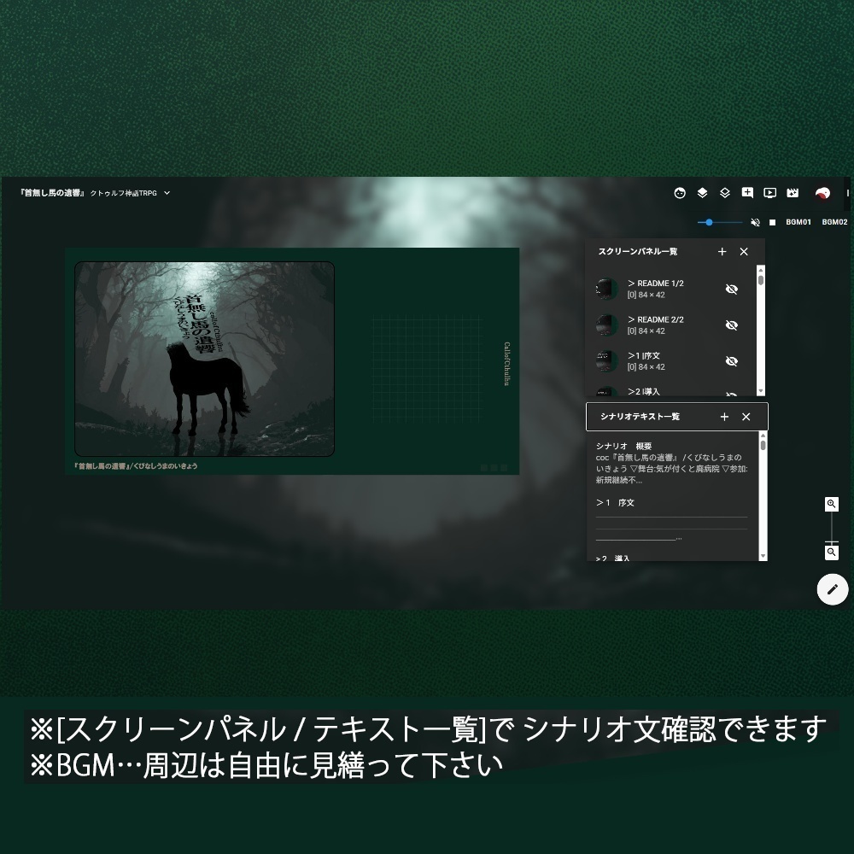Screen dimensions: 854x854
Task: Zoom in using the magnifier plus control
Action: [831, 505]
